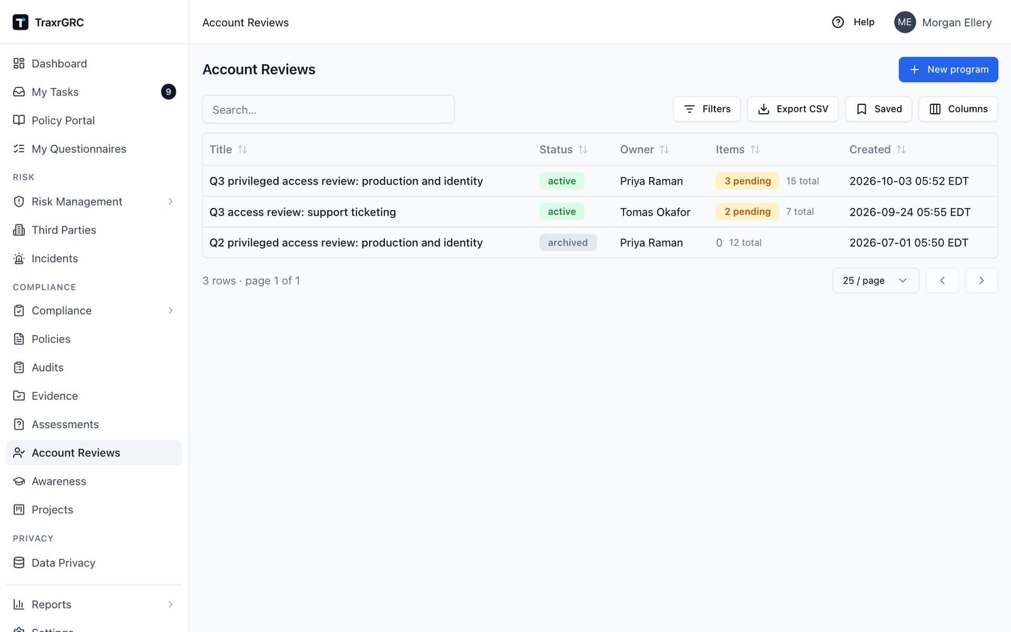The image size is (1011, 632).
Task: Open the Filters button
Action: 706,109
